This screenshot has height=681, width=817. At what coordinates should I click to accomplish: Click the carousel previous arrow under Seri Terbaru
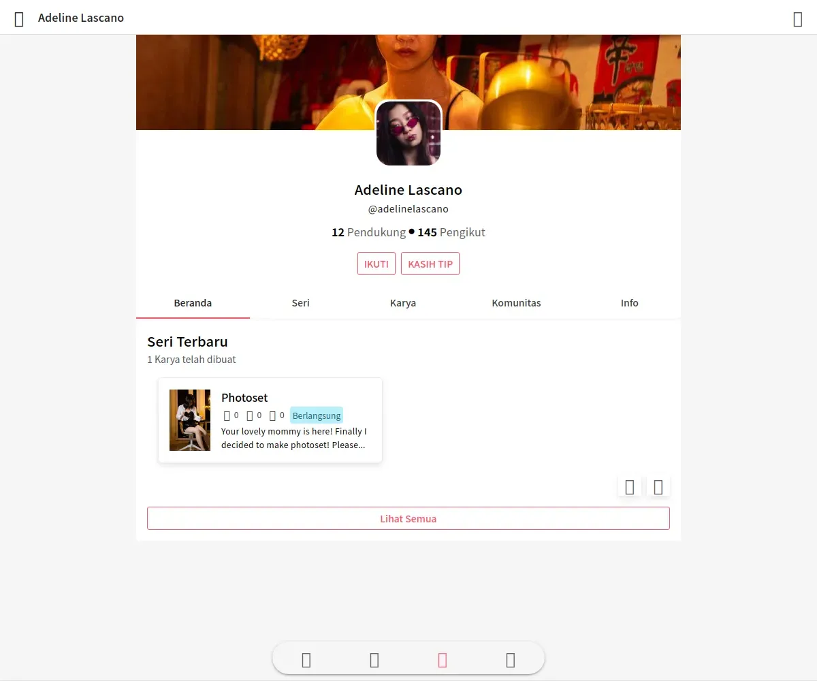tap(630, 486)
